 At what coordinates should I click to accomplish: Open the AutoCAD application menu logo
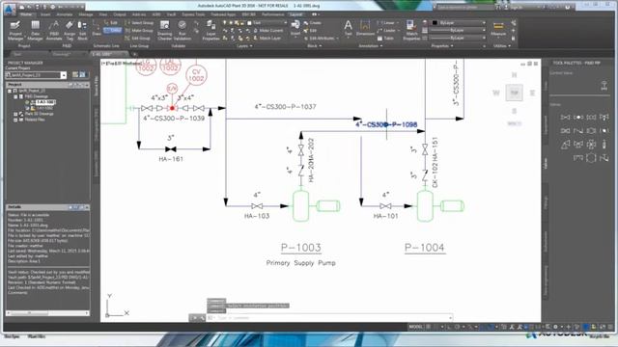10,9
